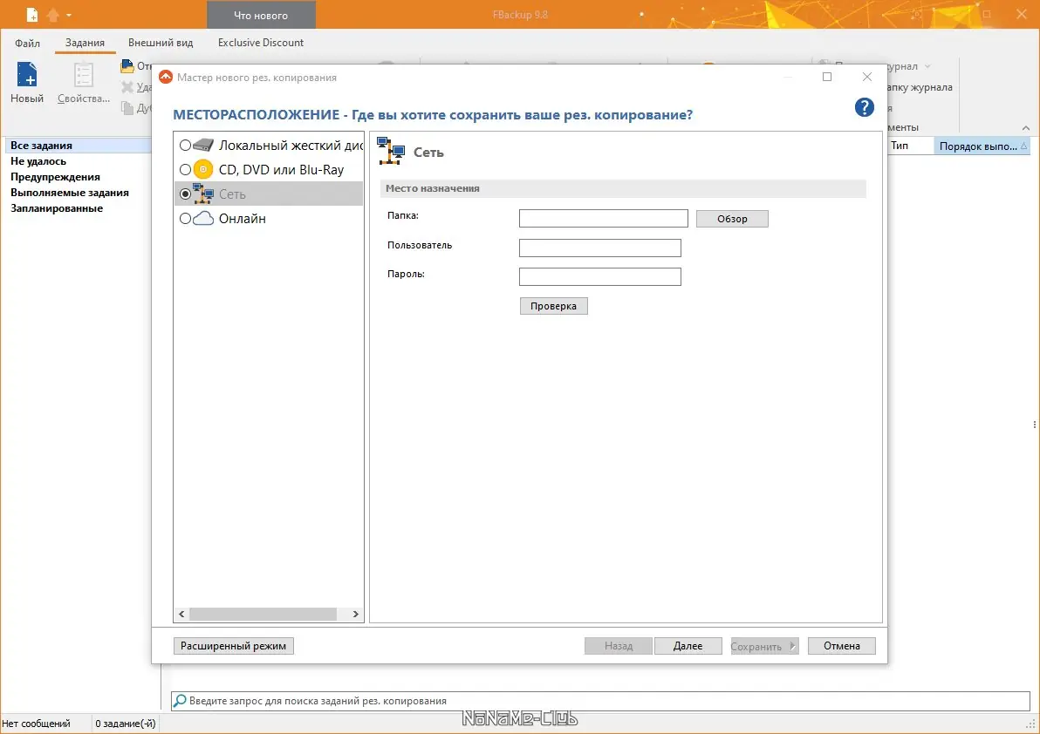Screen dimensions: 1040x734
Task: Open the журнал dropdown arrow in ribbon
Action: click(x=927, y=66)
